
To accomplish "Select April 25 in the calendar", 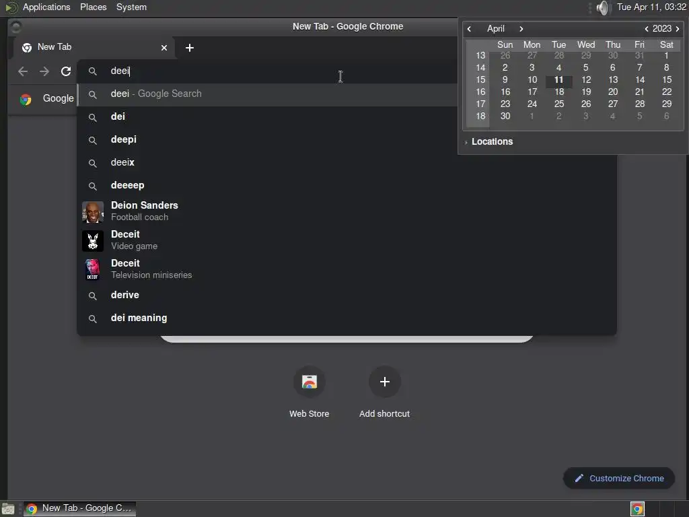I will pyautogui.click(x=559, y=104).
